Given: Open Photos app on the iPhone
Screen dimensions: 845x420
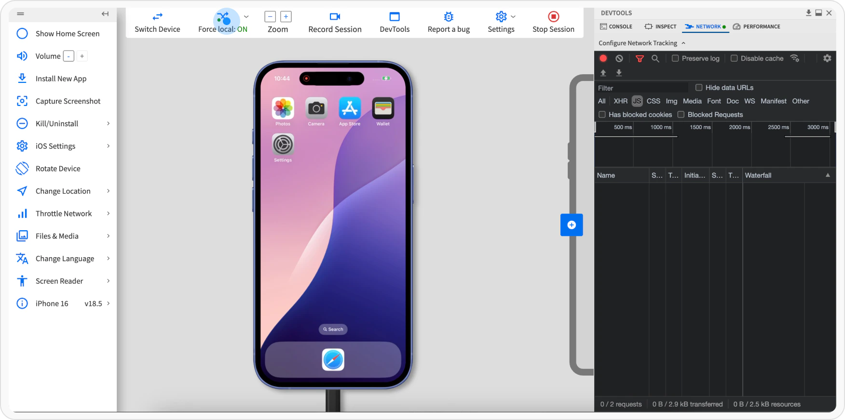Looking at the screenshot, I should point(283,108).
